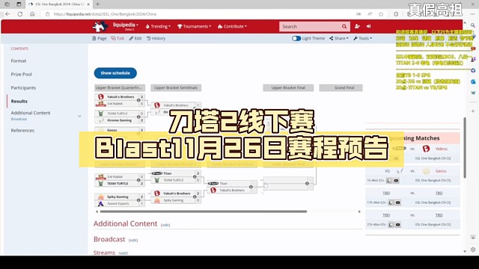Image resolution: width=479 pixels, height=269 pixels.
Task: Open match info for Yakult's Brothers vs Evil Rabbit
Action: point(138,100)
